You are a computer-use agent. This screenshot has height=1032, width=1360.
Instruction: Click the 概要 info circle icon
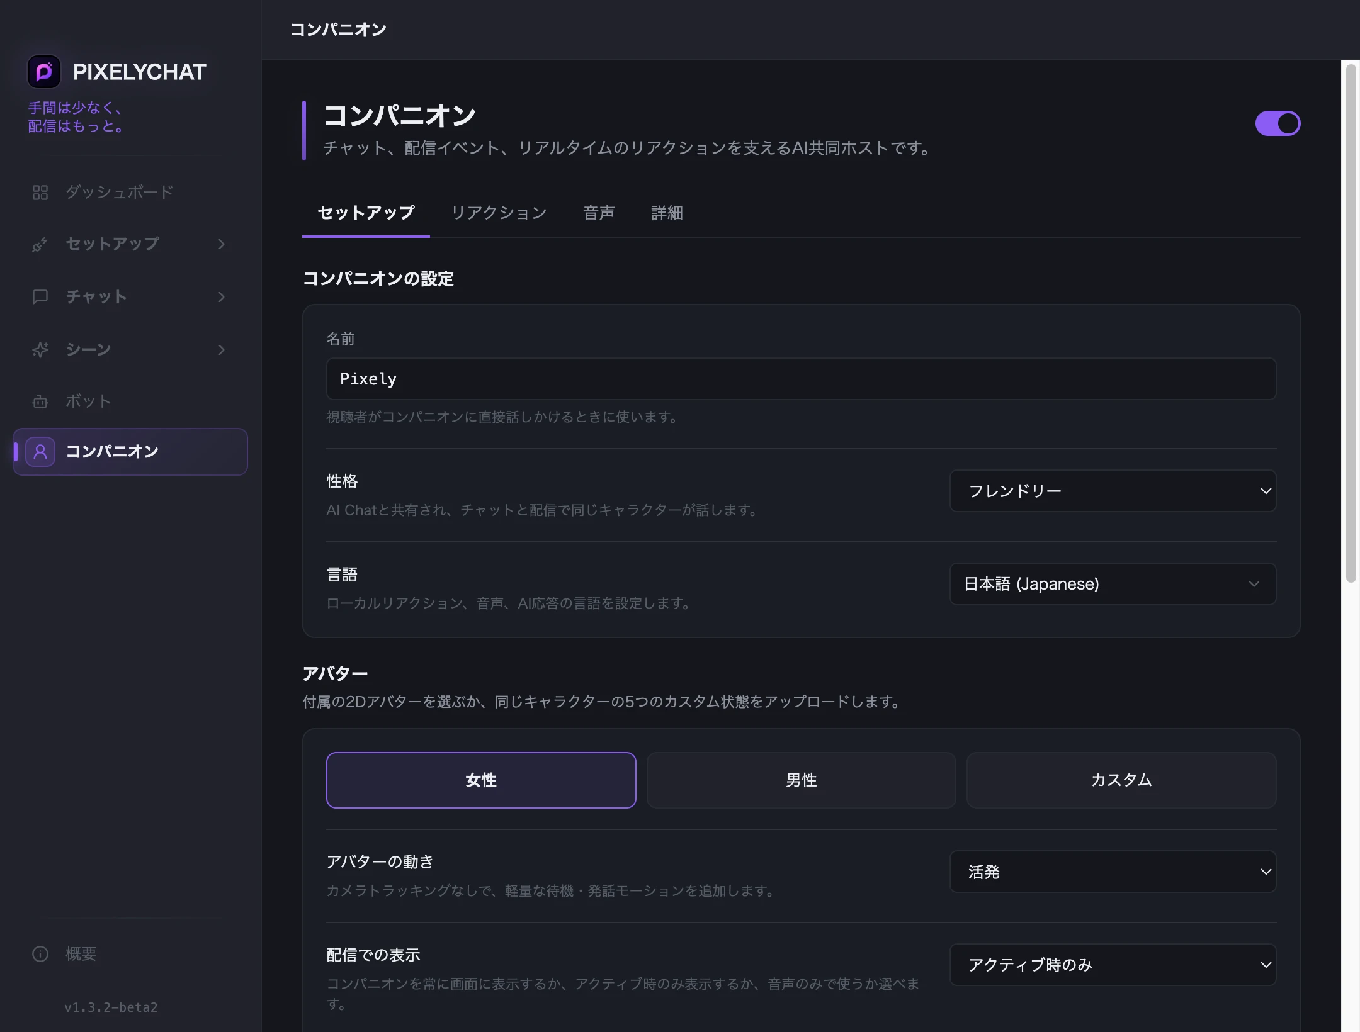40,954
